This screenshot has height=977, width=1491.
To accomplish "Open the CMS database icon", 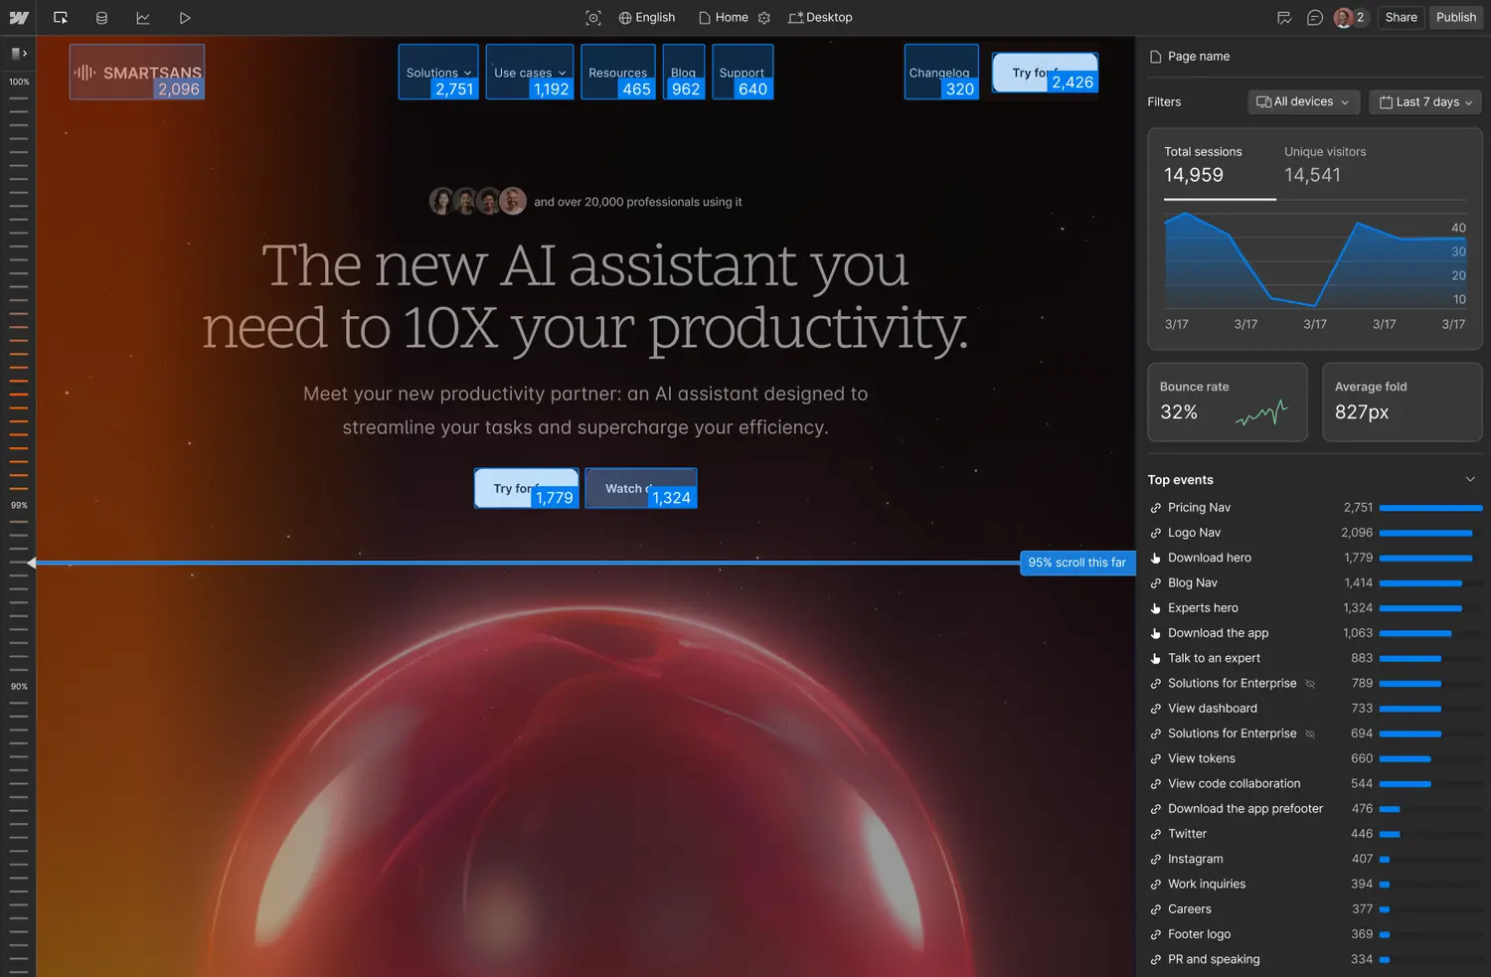I will (101, 18).
